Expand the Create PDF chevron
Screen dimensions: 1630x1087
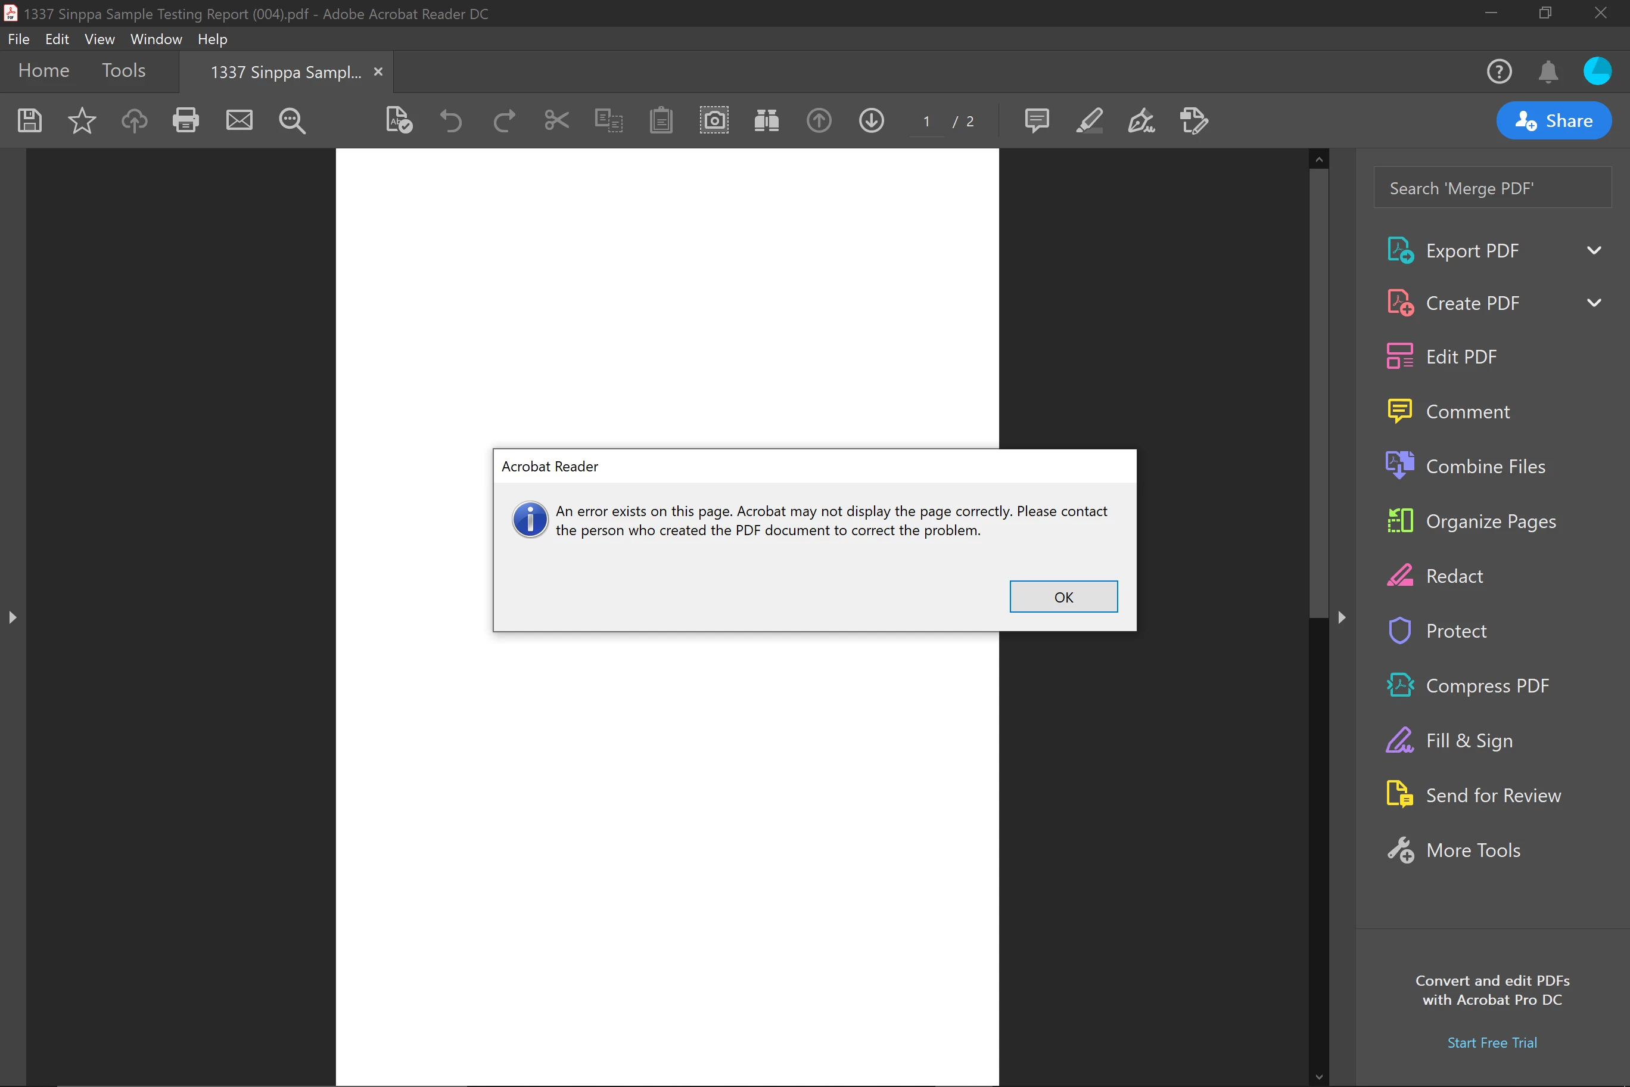point(1593,303)
